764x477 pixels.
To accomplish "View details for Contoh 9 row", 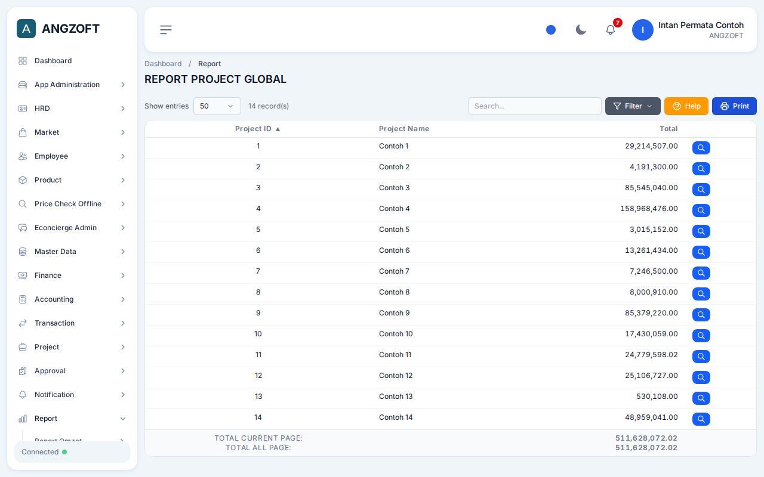I will [701, 315].
